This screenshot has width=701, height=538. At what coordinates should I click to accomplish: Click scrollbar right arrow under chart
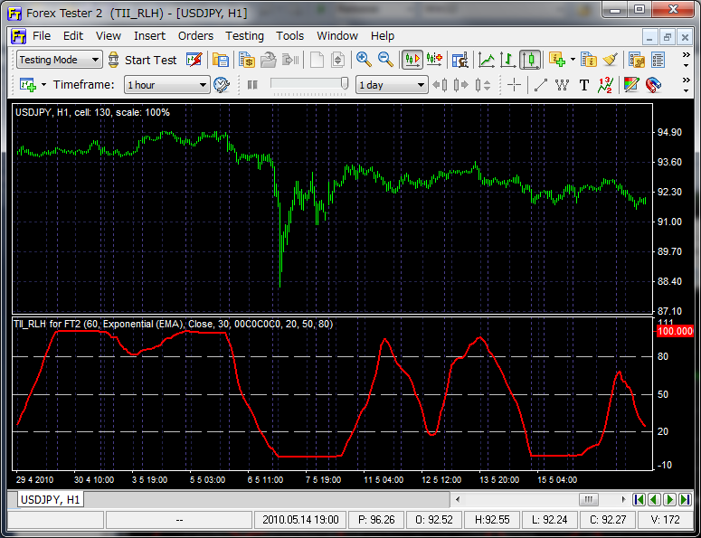click(623, 499)
